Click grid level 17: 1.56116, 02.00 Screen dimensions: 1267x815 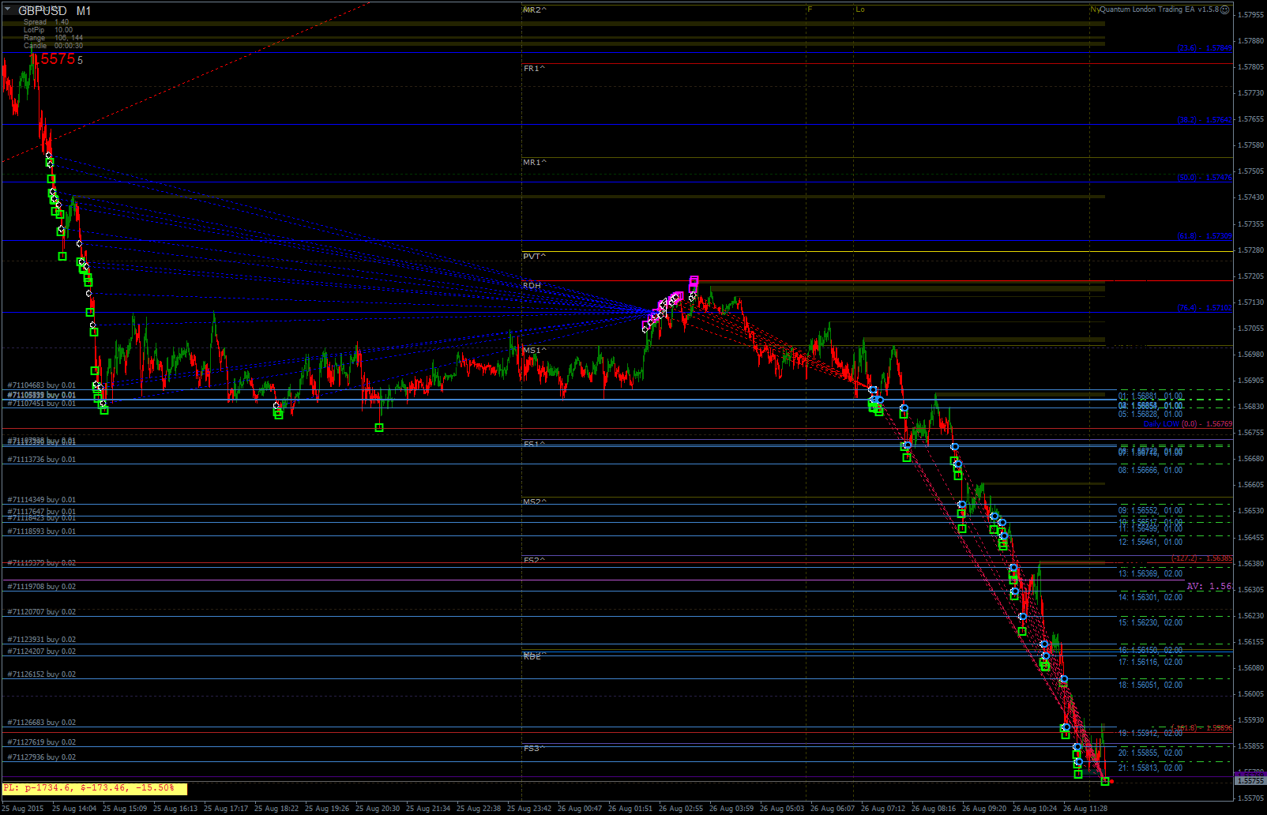tap(1150, 663)
